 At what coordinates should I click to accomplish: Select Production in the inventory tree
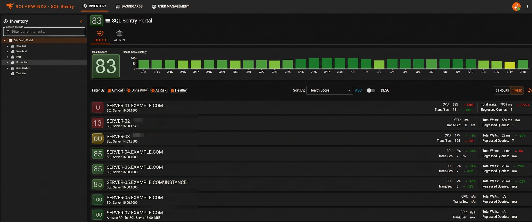click(22, 62)
